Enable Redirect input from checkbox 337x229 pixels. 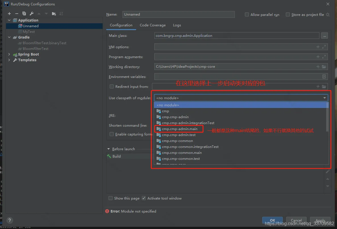click(x=112, y=86)
